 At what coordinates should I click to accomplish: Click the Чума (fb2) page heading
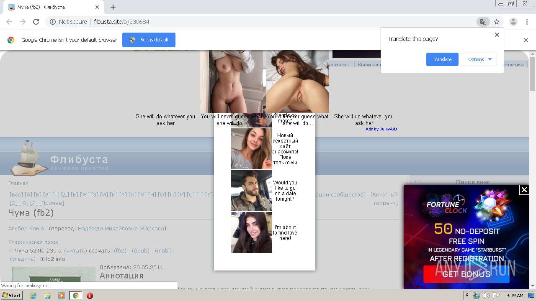pyautogui.click(x=31, y=213)
